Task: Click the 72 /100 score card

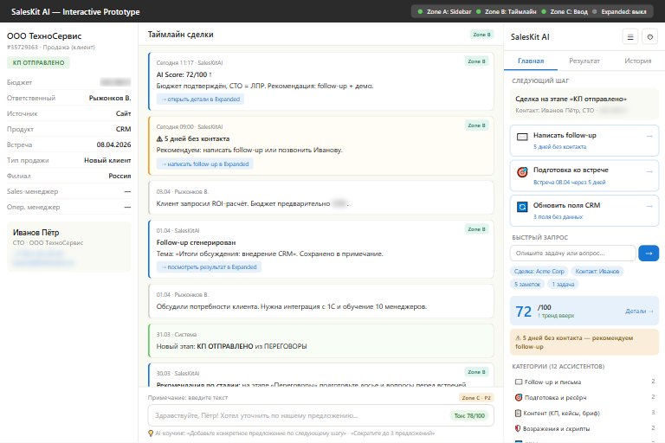Action: click(584, 311)
